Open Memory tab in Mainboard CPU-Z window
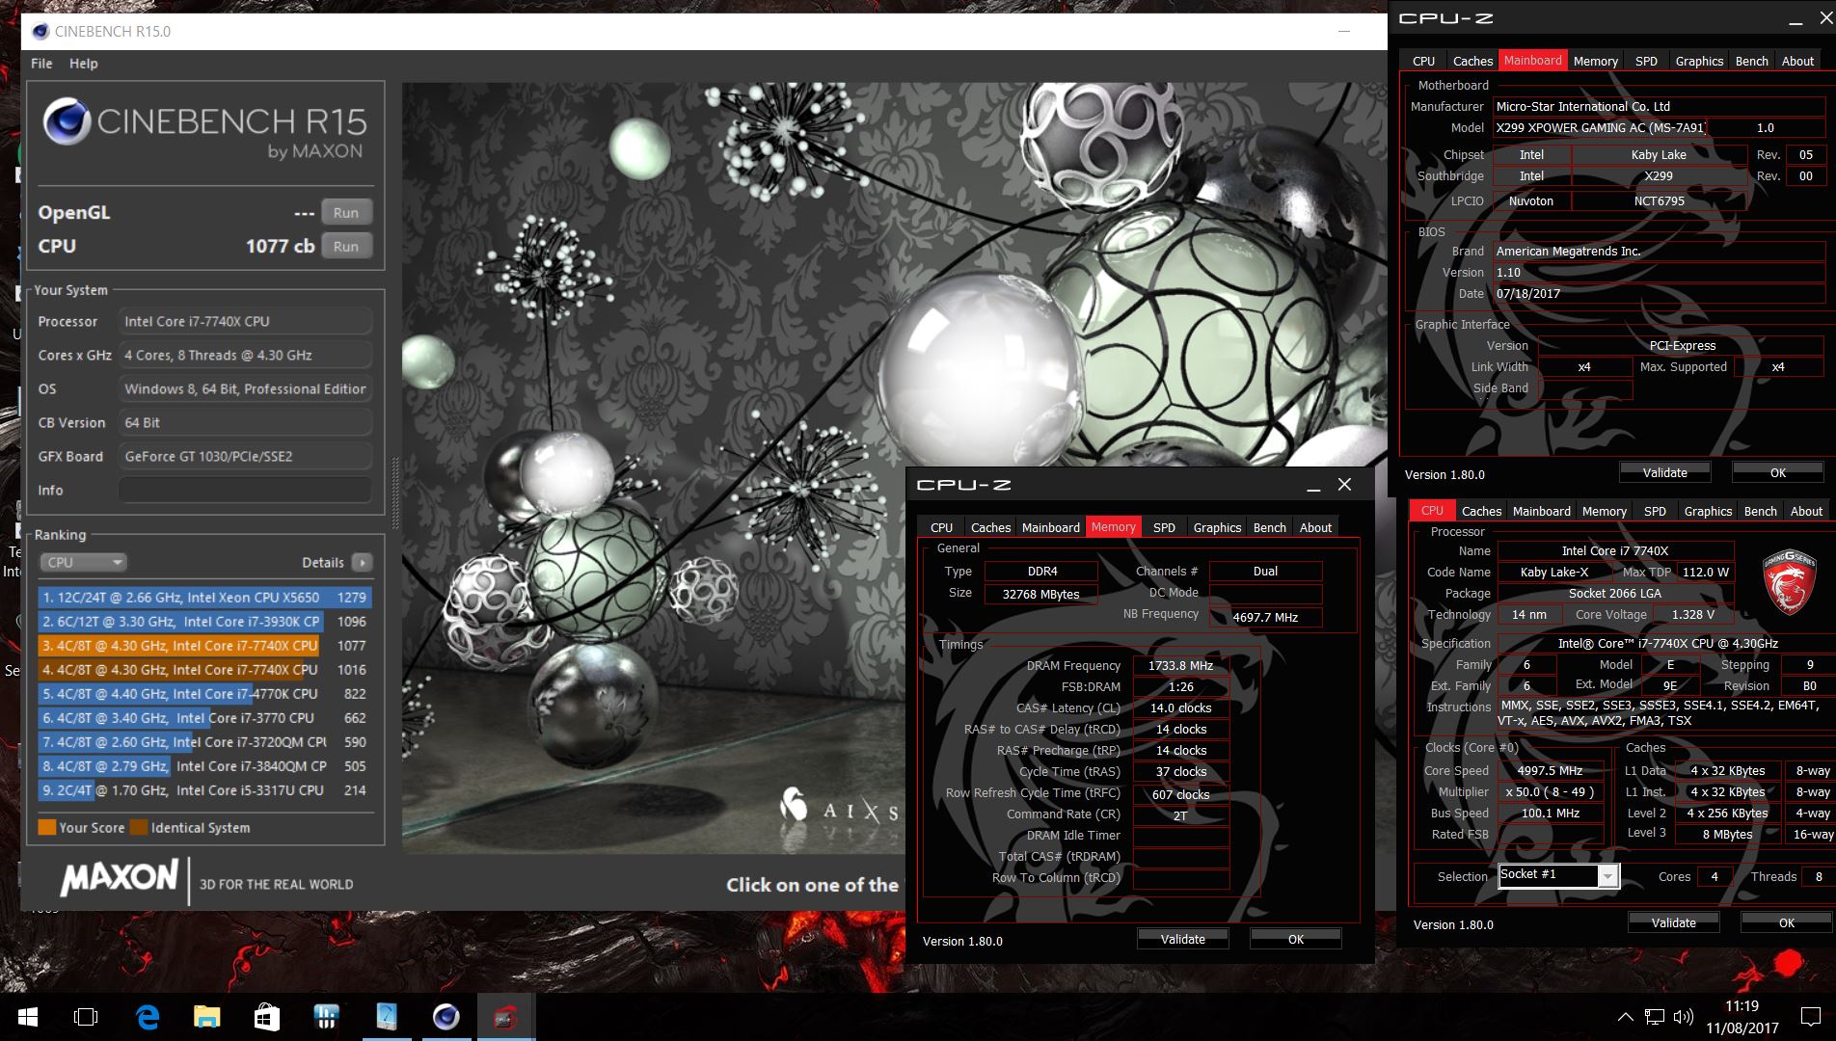 point(1595,61)
